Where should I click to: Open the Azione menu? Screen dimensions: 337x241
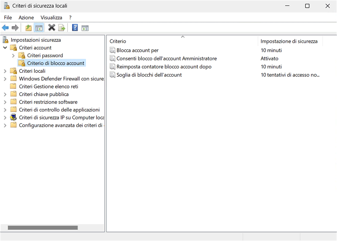click(x=26, y=18)
